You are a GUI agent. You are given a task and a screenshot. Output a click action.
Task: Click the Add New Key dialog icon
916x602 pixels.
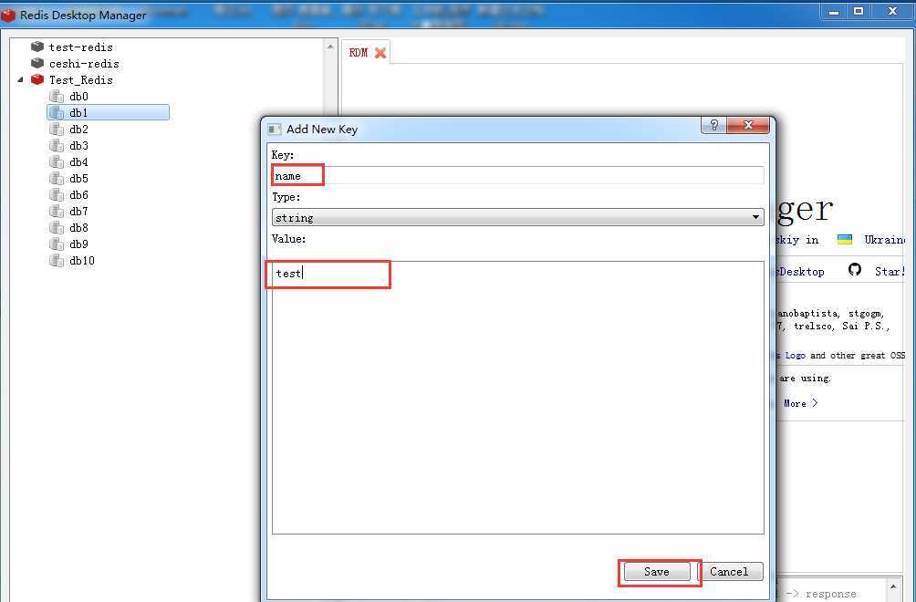pos(274,129)
